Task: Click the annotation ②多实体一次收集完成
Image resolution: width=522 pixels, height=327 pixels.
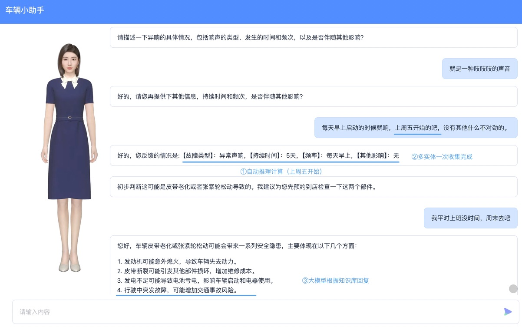Action: [x=442, y=157]
